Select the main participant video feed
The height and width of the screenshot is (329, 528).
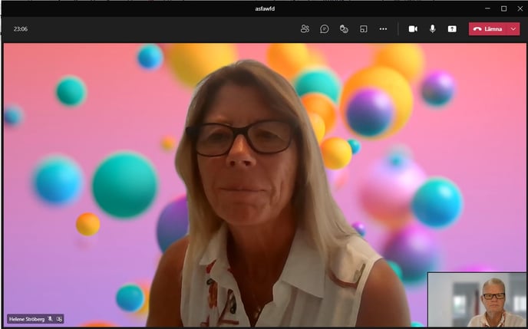pyautogui.click(x=265, y=185)
